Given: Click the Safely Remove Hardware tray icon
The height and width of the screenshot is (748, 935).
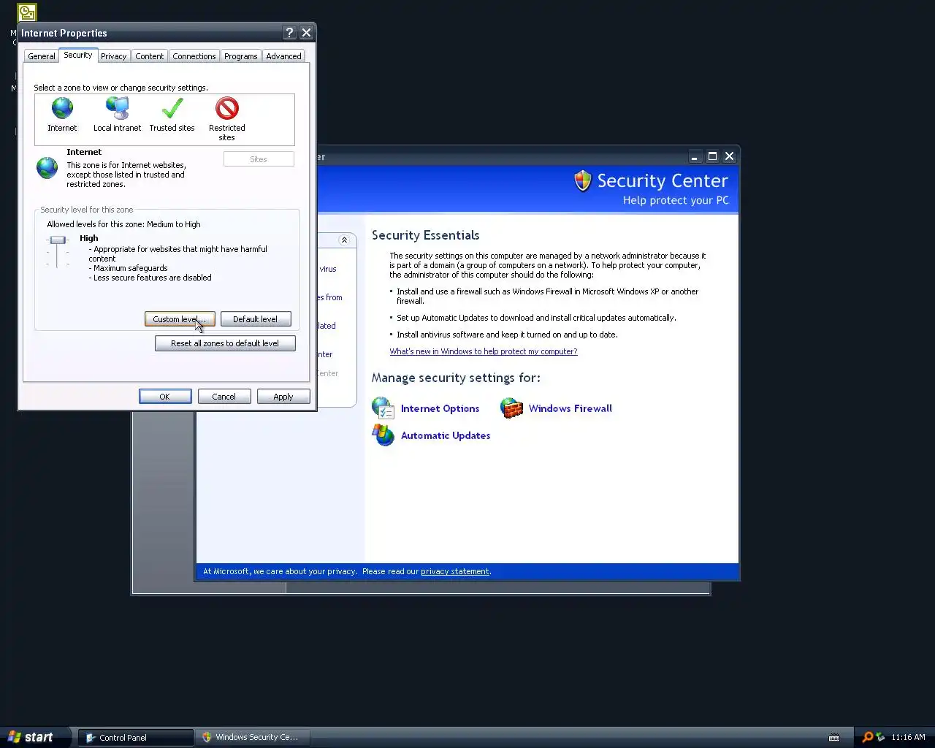Looking at the screenshot, I should 880,737.
